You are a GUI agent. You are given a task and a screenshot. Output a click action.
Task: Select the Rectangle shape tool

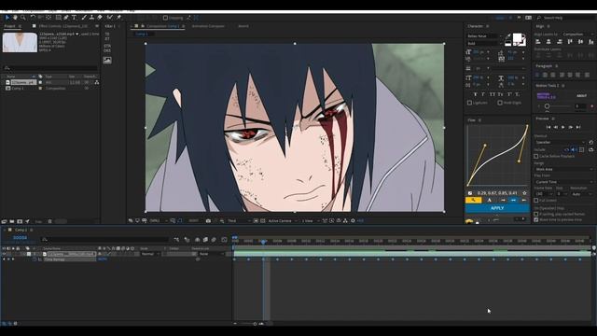[58, 18]
